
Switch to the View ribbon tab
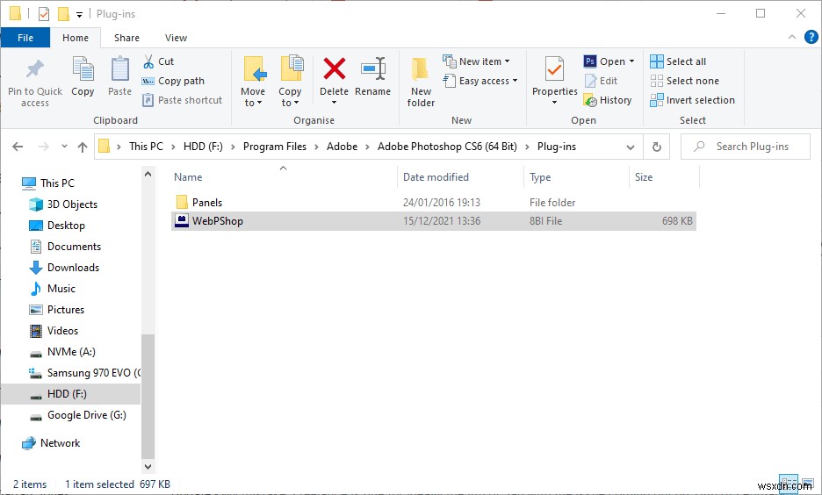[x=176, y=38]
